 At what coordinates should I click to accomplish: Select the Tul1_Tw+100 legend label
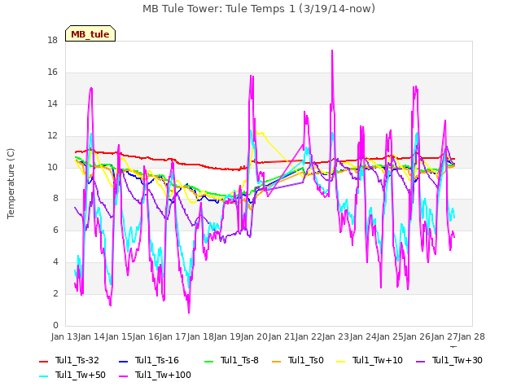pos(163,375)
